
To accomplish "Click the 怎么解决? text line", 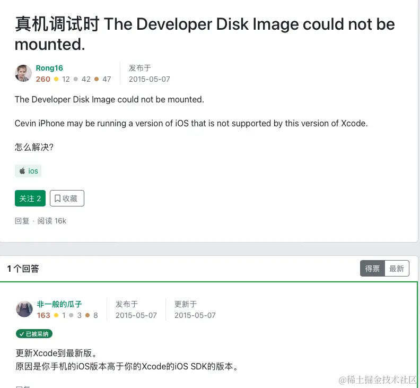I will point(34,147).
